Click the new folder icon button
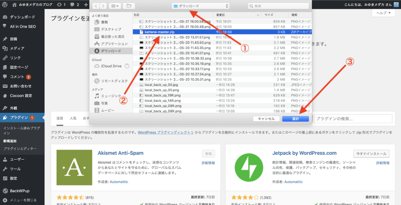This screenshot has width=401, height=205. coord(129,6)
